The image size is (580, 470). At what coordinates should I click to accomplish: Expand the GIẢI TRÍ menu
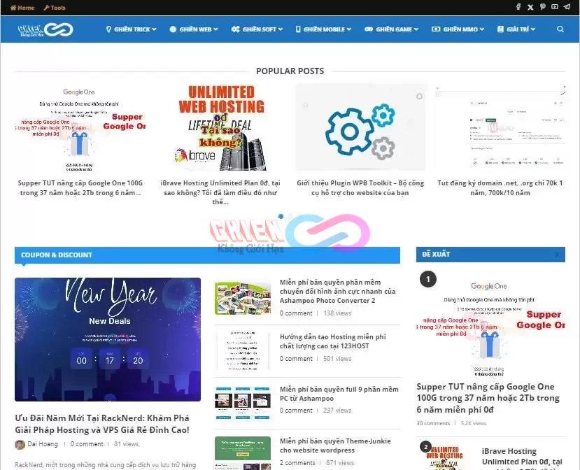coord(516,29)
